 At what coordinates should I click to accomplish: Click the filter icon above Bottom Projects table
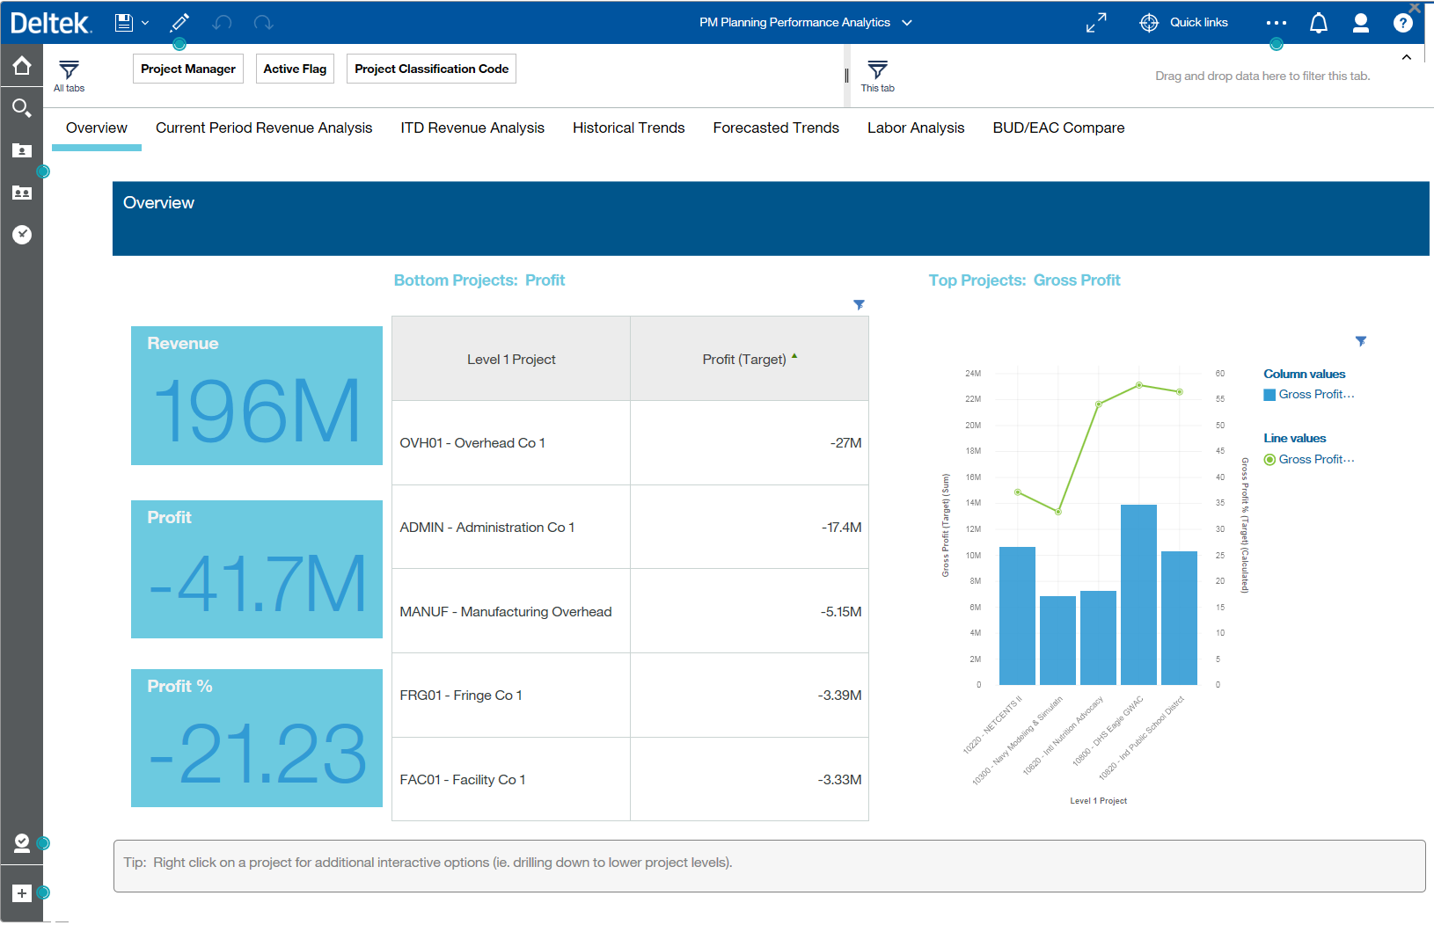859,305
